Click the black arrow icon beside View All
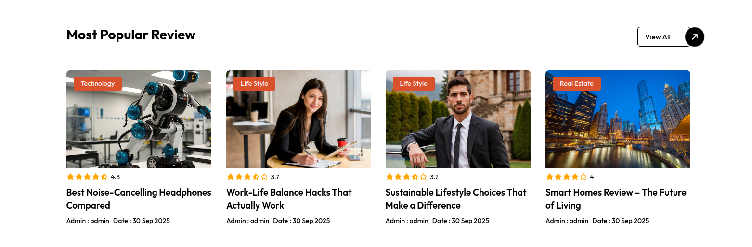Screen dimensions: 752x247 (x=694, y=37)
